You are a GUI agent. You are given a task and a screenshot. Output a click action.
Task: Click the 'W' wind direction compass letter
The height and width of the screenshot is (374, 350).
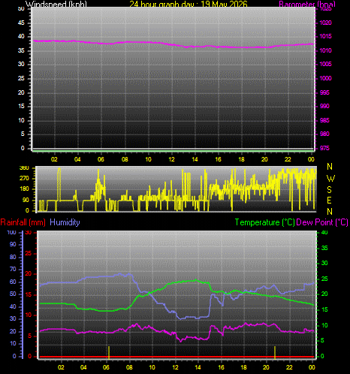(x=330, y=179)
